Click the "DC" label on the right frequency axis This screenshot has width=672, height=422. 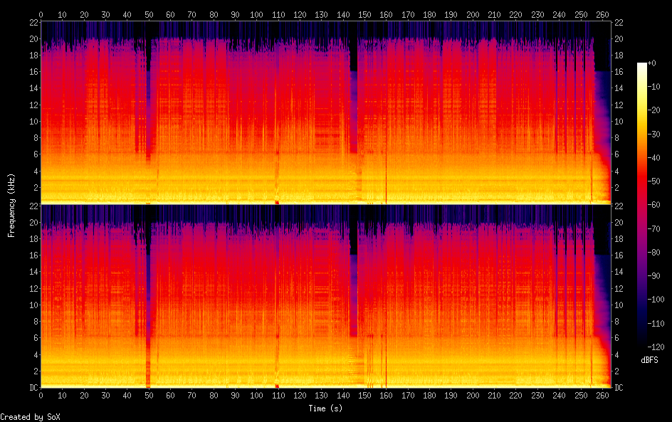pyautogui.click(x=619, y=388)
